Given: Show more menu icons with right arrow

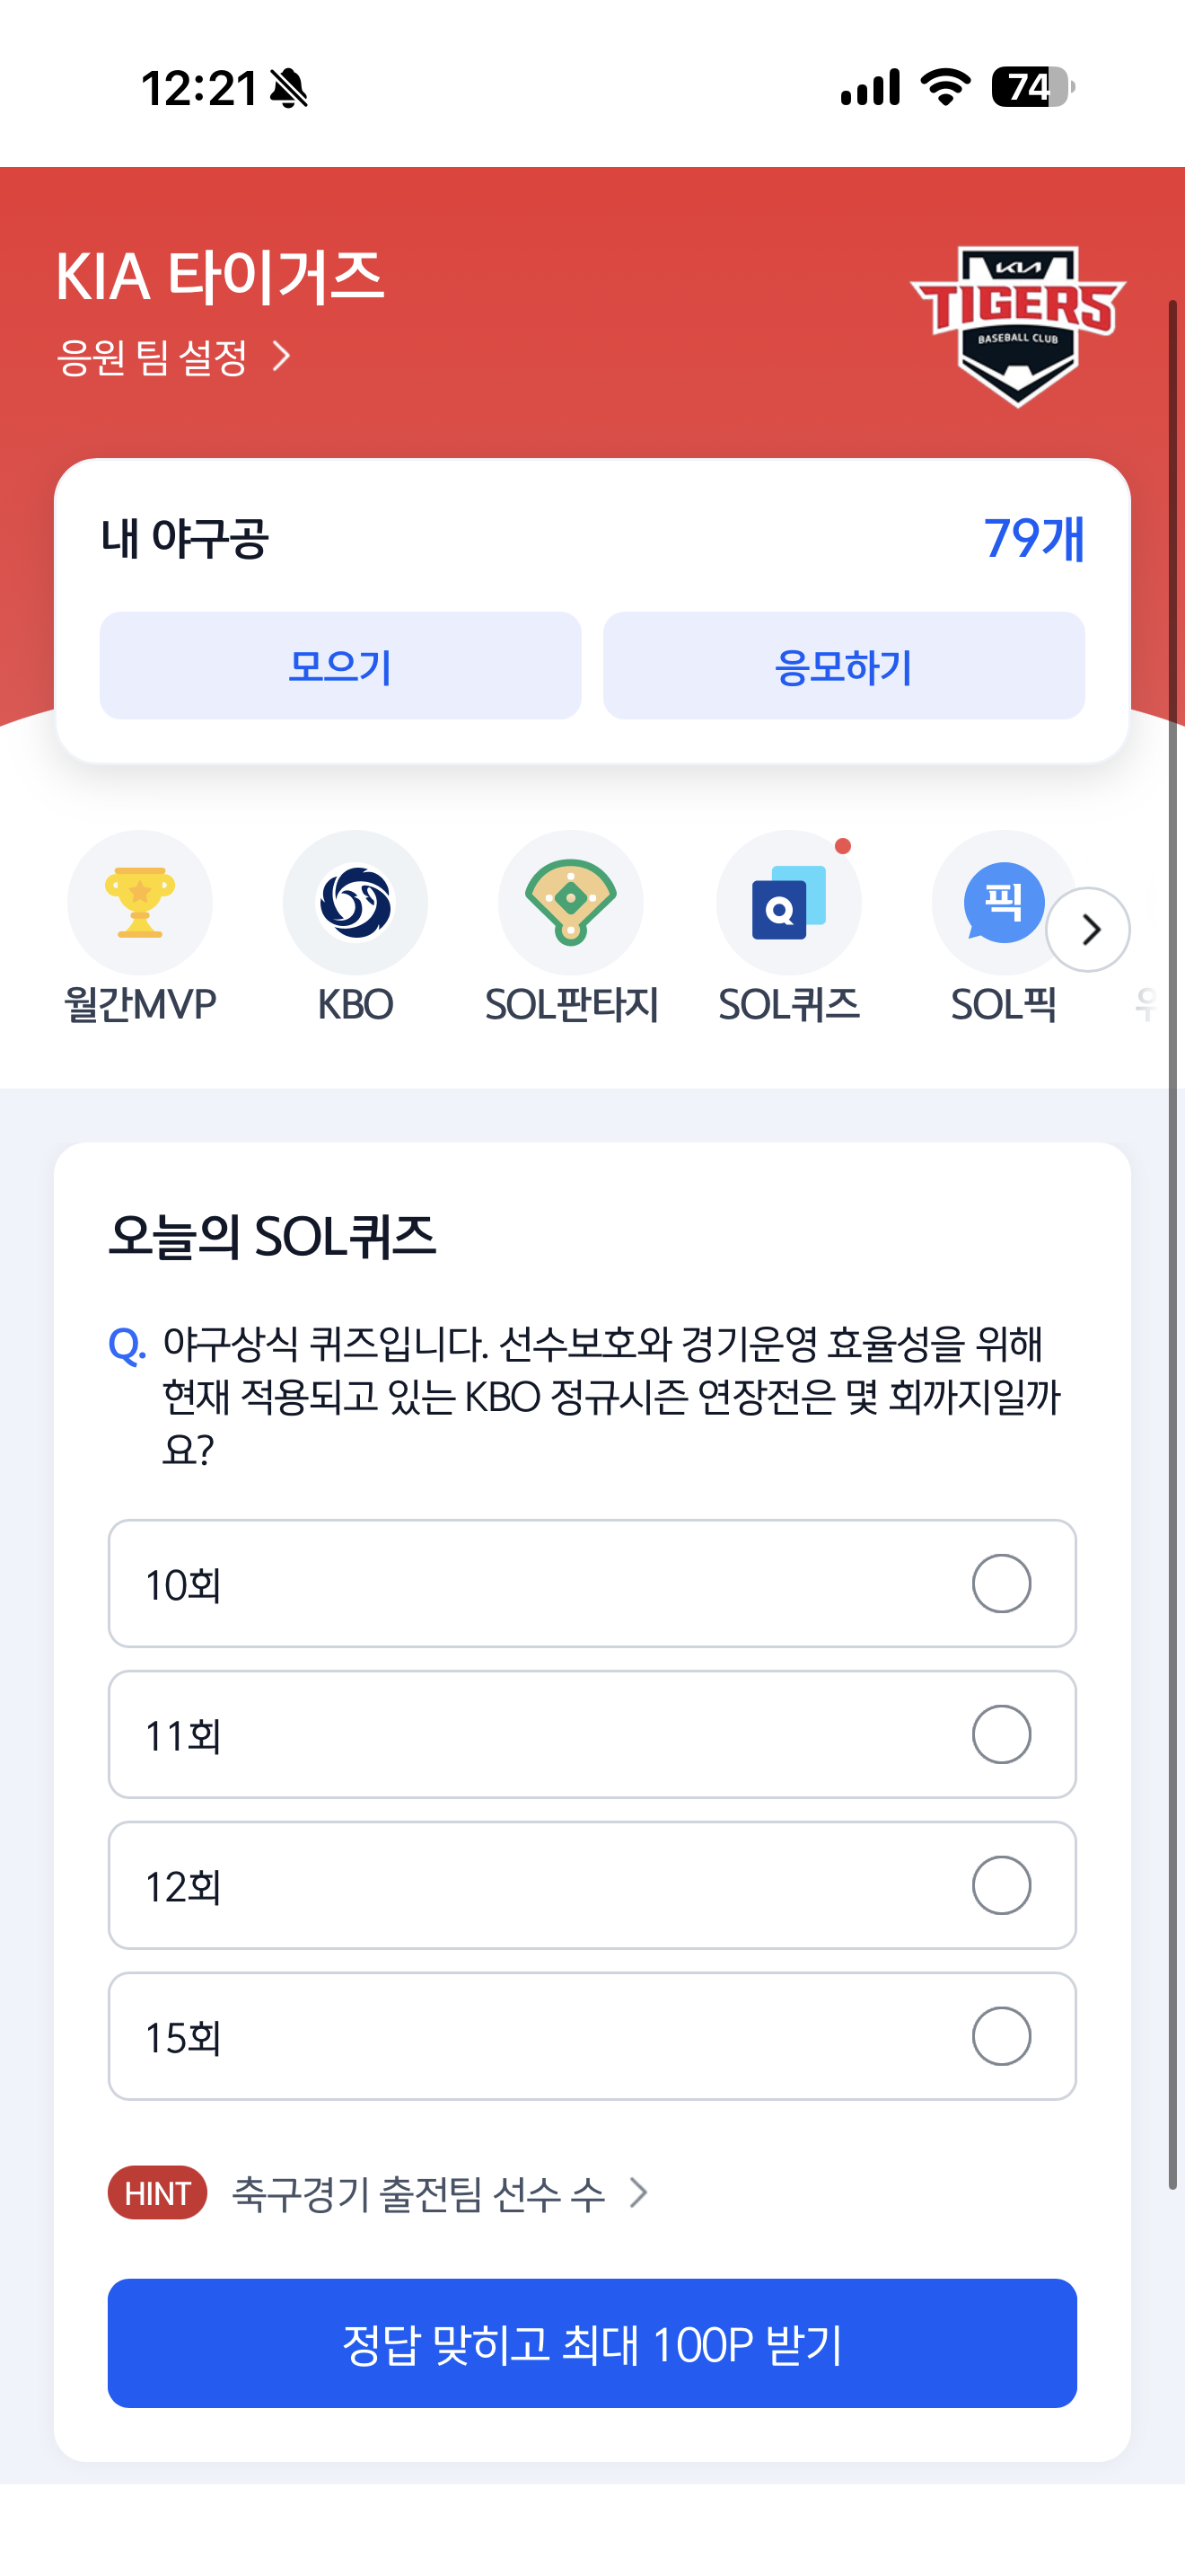Looking at the screenshot, I should click(x=1088, y=930).
